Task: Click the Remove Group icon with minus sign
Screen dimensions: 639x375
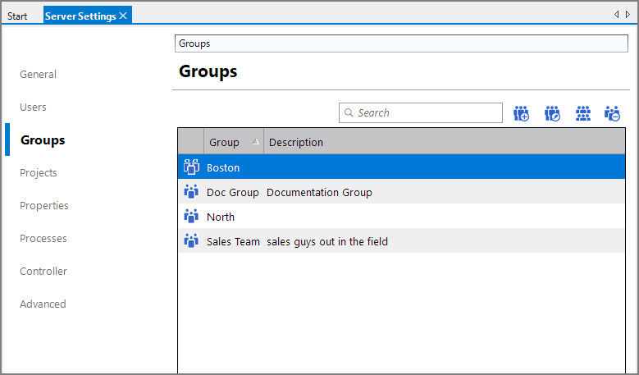Action: (612, 113)
